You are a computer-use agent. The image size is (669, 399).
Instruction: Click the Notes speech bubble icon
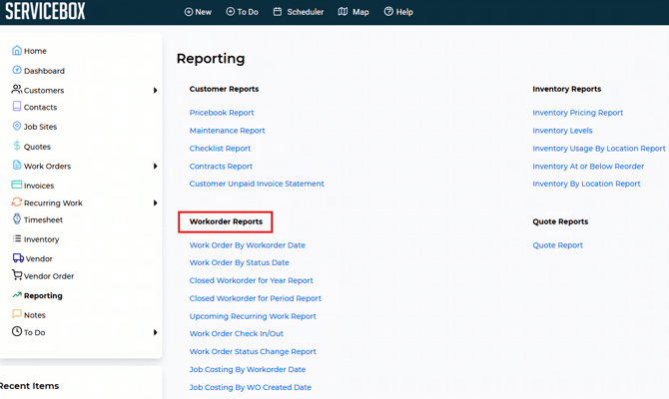click(17, 314)
